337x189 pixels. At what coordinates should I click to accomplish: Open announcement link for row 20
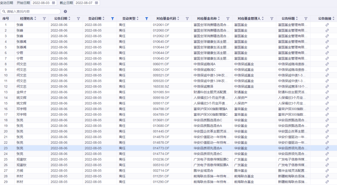327,131
